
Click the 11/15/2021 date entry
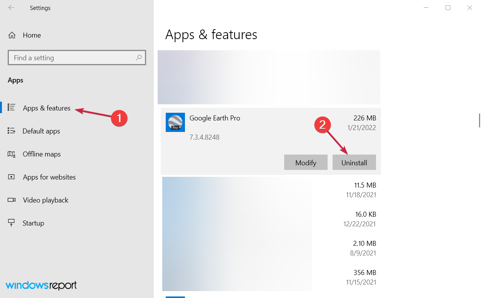[x=361, y=282]
